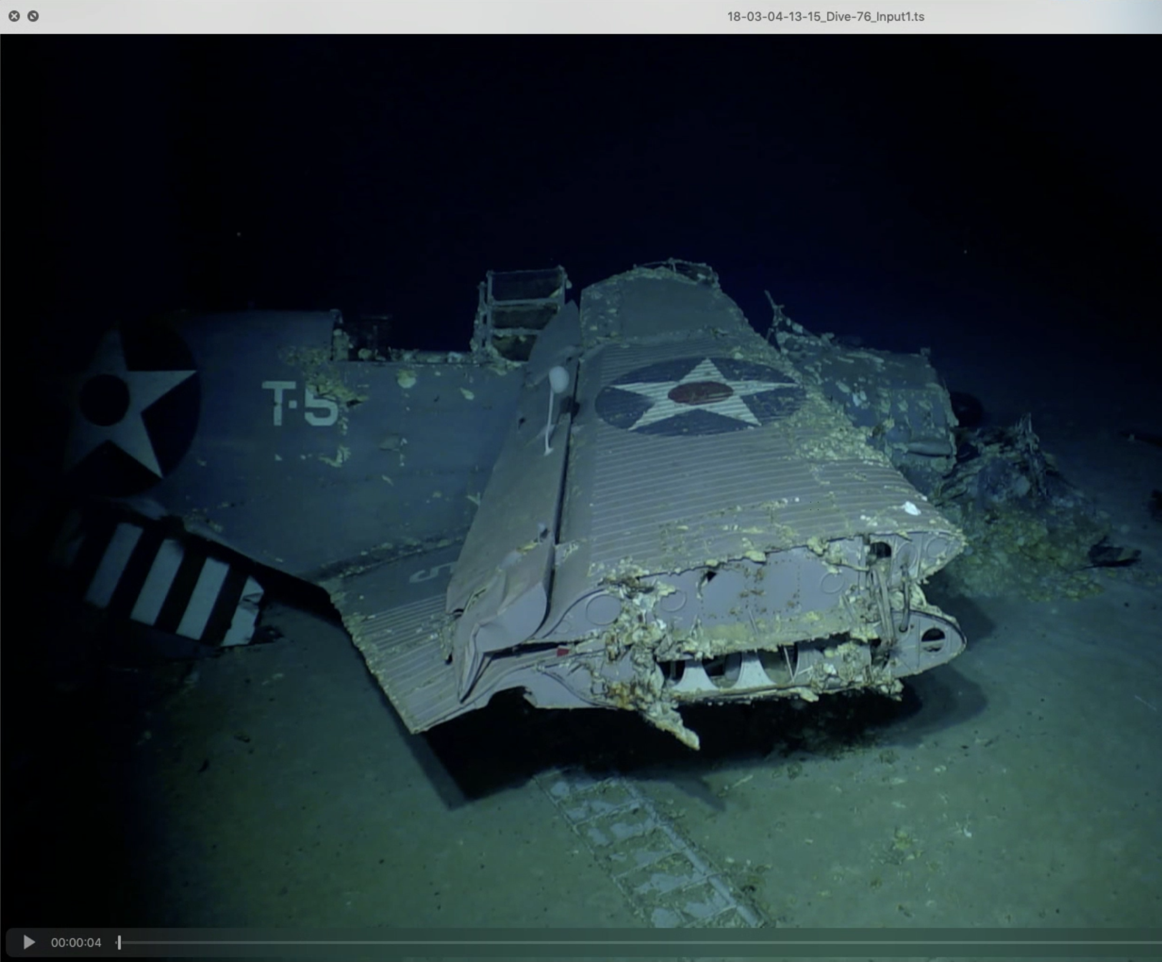Click the elapsed time 00:00:04

[76, 943]
